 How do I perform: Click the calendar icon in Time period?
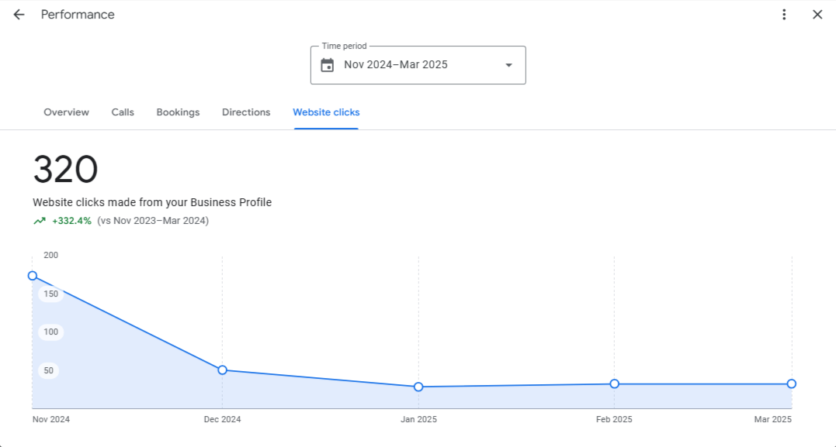pos(327,65)
